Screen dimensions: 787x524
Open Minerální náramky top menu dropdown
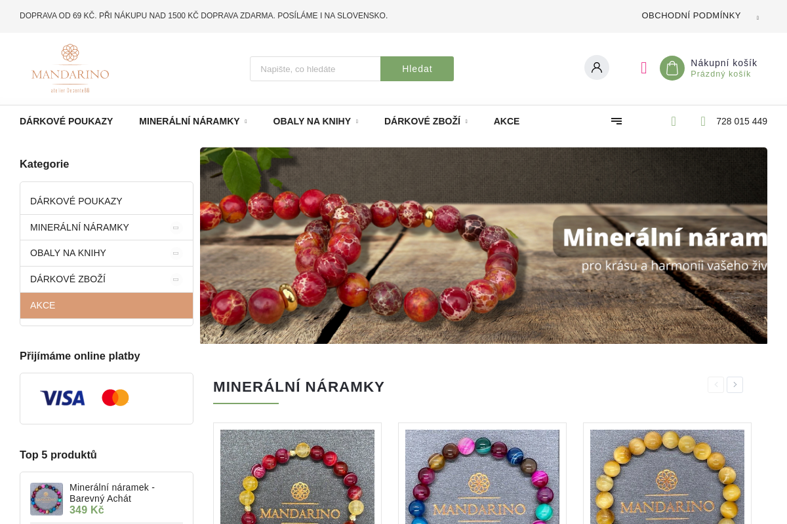coord(193,121)
